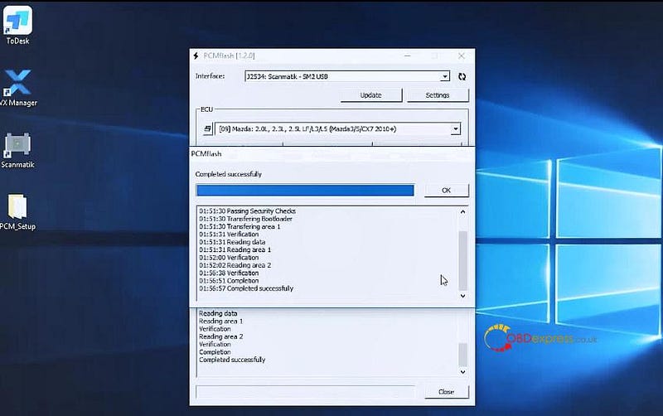Minimize the PCMflash main window
This screenshot has height=416, width=663.
click(x=408, y=56)
